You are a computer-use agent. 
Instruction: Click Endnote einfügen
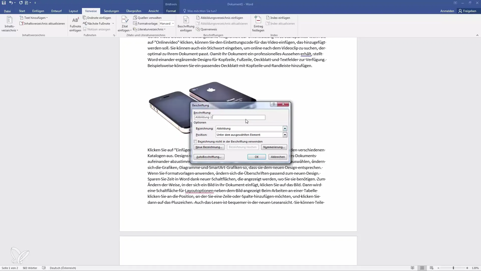tap(97, 18)
